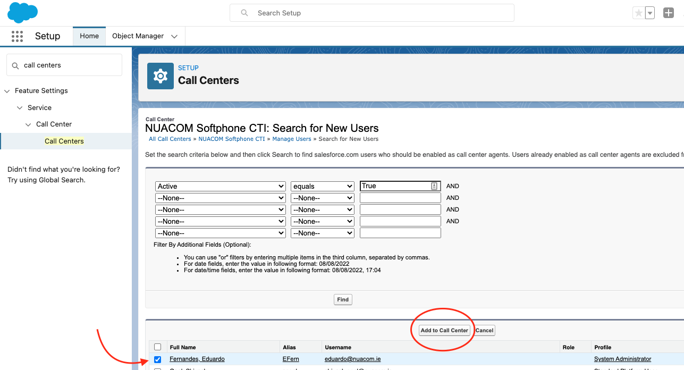Image resolution: width=684 pixels, height=370 pixels.
Task: Switch to the Home tab
Action: coord(89,36)
